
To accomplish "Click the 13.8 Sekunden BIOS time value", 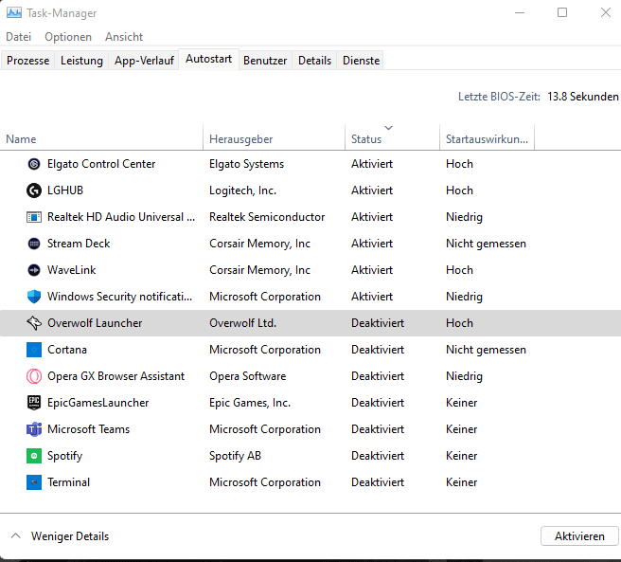I will point(582,97).
